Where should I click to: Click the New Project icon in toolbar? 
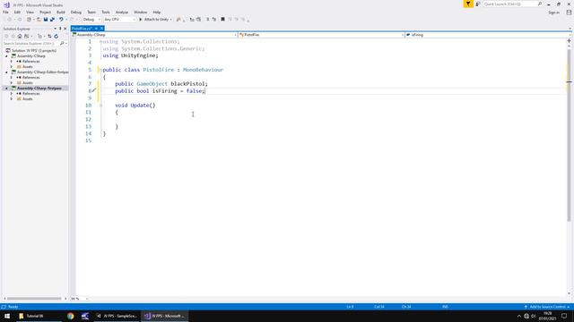click(29, 20)
